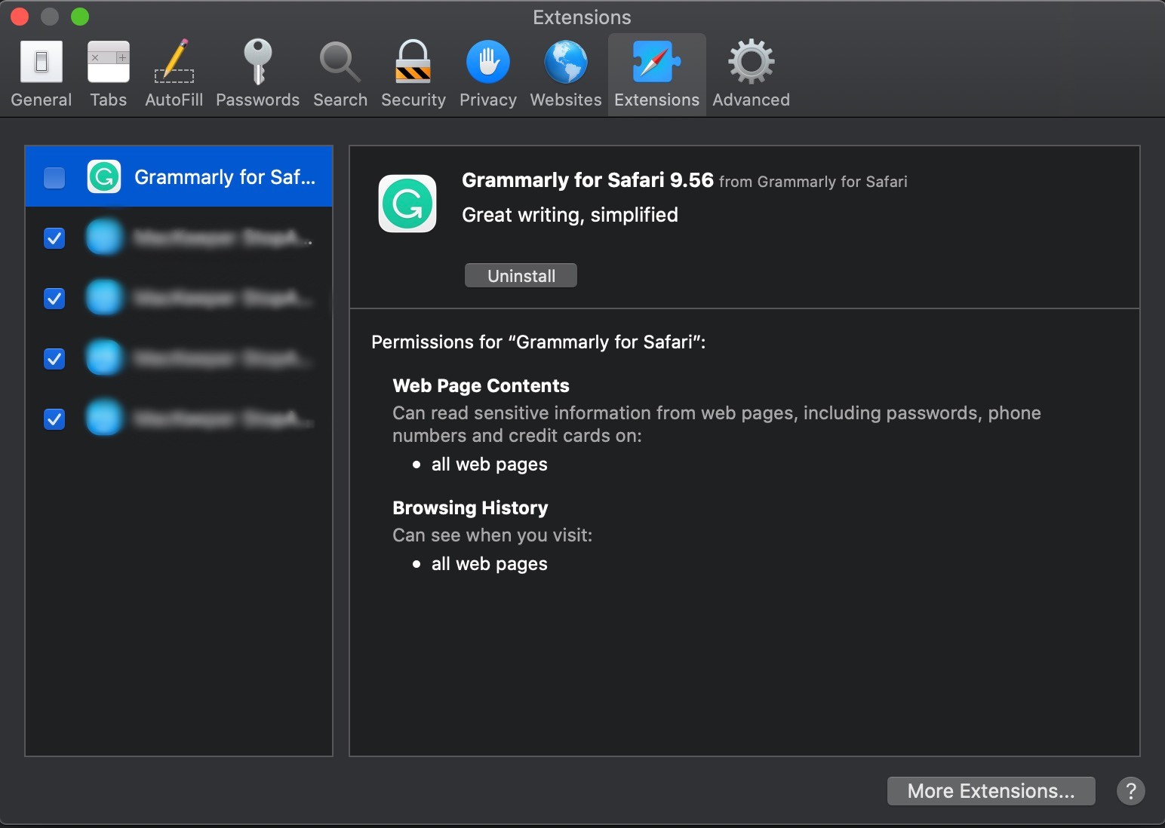
Task: Select the Extensions toolbar tab
Action: pos(657,74)
